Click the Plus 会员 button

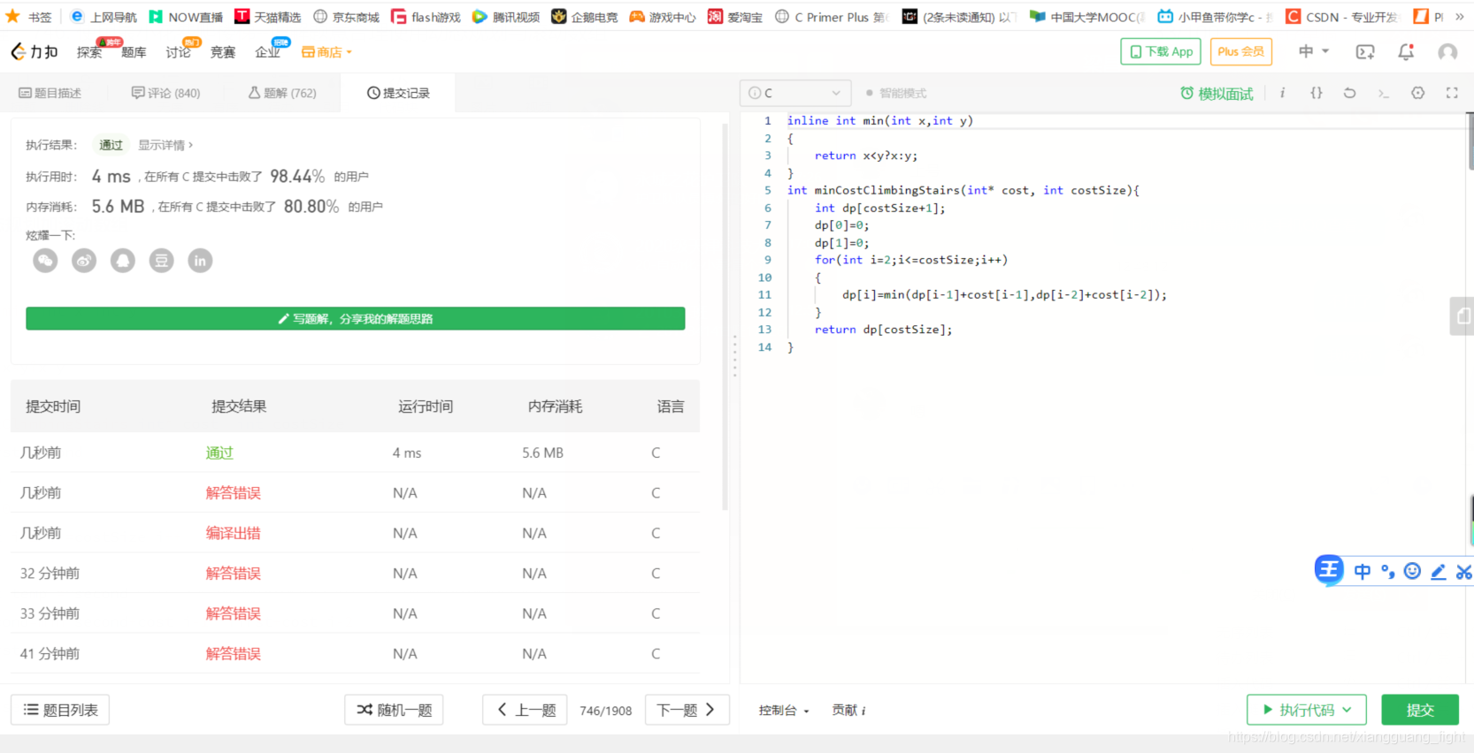tap(1240, 51)
